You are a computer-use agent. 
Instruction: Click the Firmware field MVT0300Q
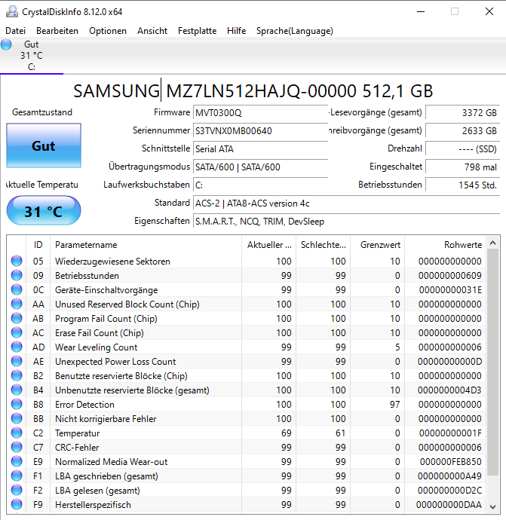pyautogui.click(x=260, y=113)
